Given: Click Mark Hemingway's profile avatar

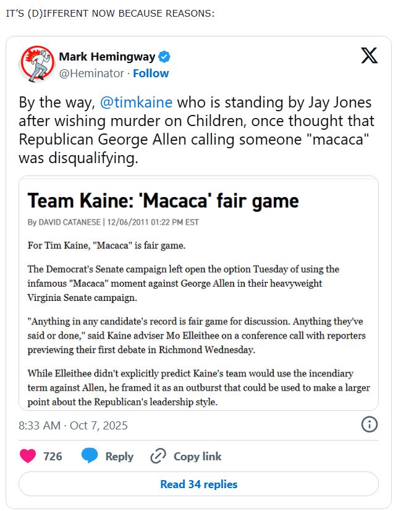Looking at the screenshot, I should coord(37,64).
